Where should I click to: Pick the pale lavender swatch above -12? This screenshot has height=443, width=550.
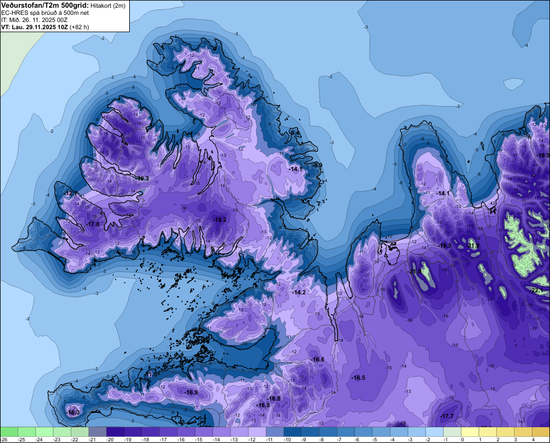click(257, 431)
